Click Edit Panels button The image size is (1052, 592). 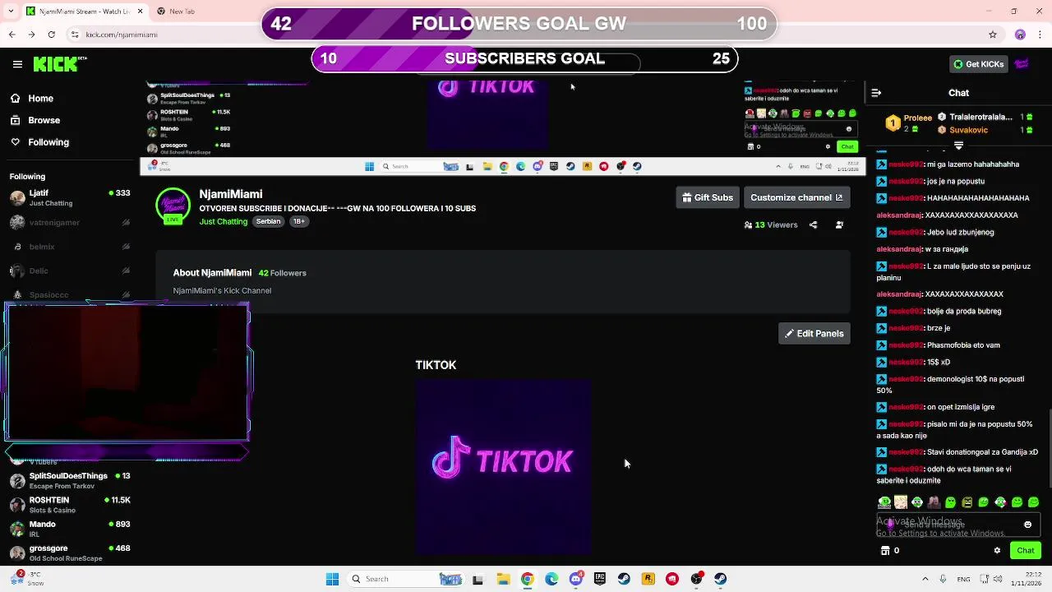pos(814,333)
